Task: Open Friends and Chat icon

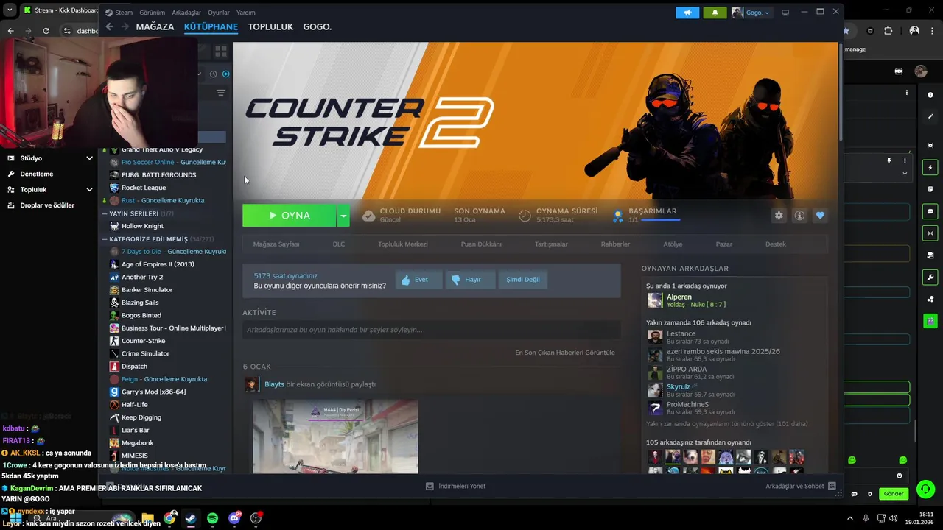Action: coord(832,486)
